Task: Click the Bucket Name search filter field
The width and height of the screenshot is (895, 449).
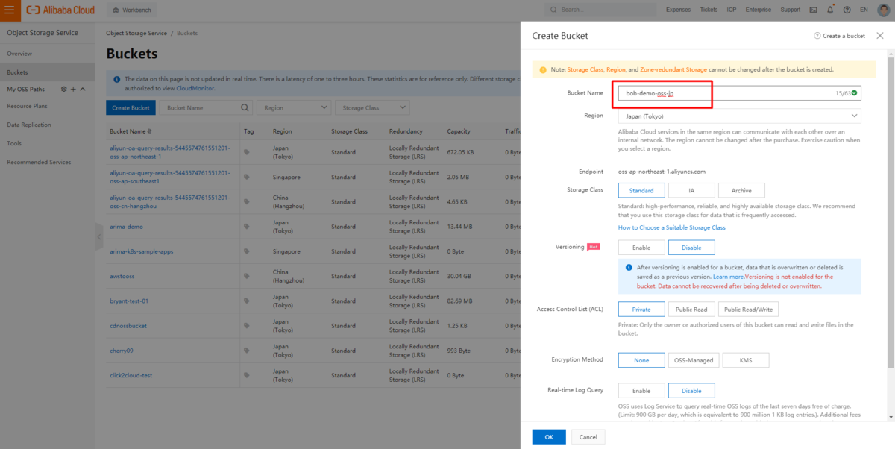Action: tap(207, 107)
